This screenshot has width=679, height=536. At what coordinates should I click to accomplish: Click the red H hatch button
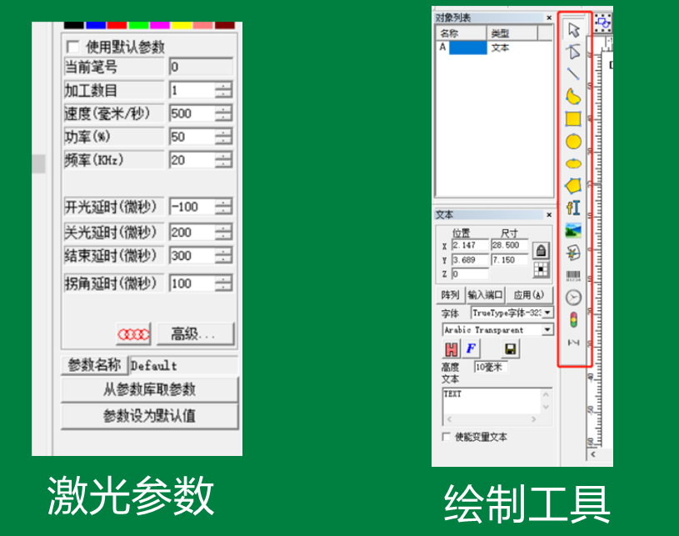coord(452,348)
